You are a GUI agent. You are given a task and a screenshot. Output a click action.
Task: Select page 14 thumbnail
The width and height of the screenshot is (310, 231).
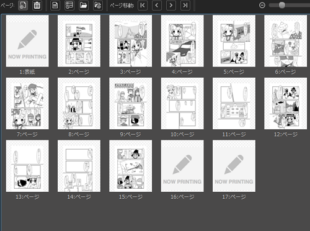79,166
